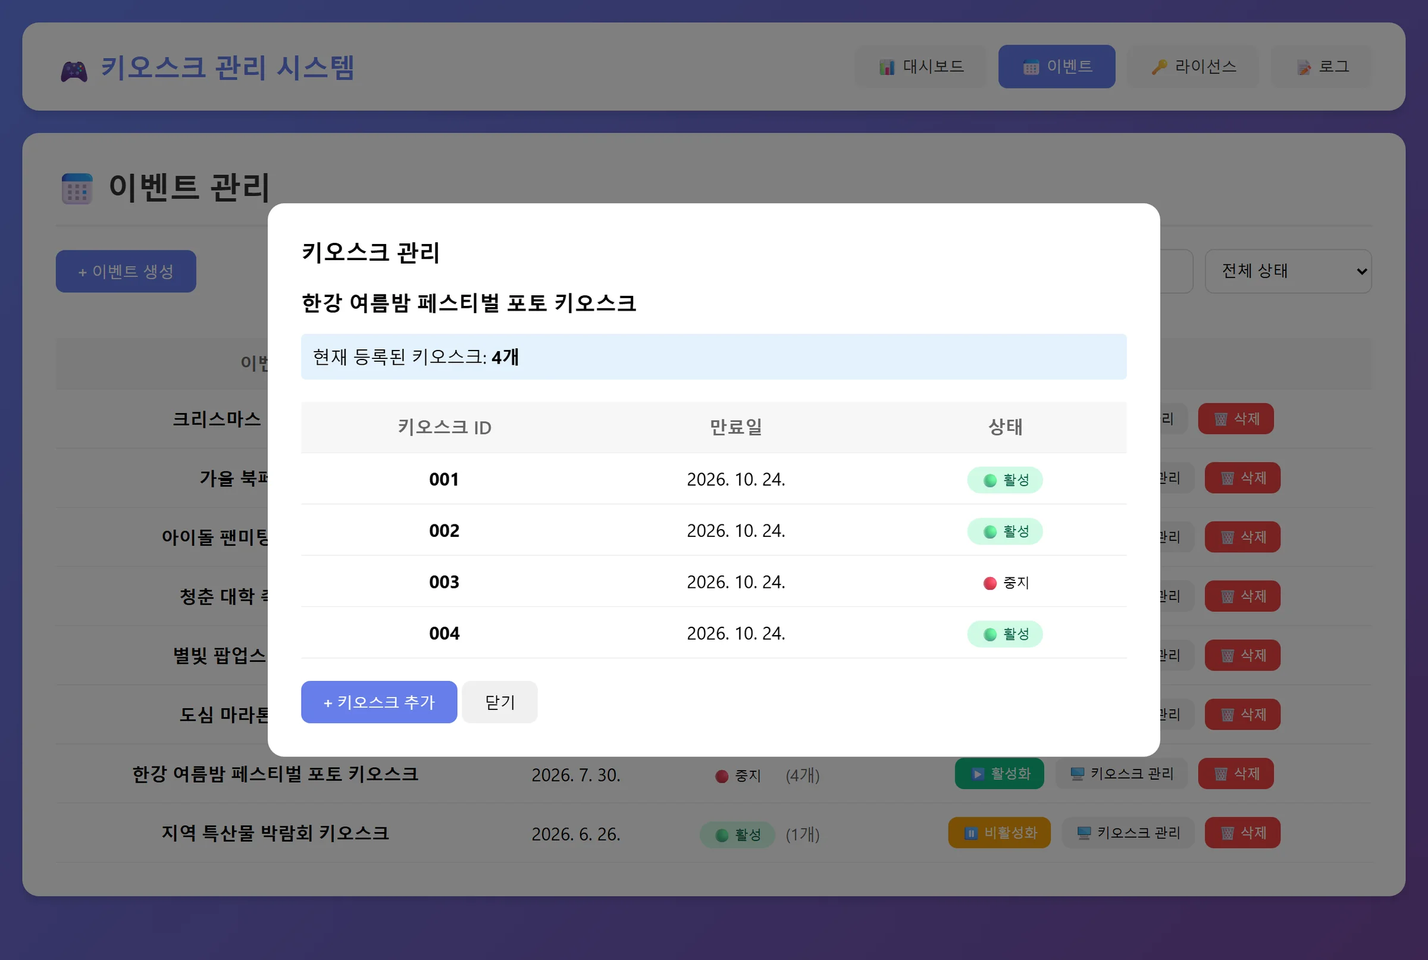Delete the 아이돌 팬미팅 event row
This screenshot has height=960, width=1428.
pos(1242,537)
